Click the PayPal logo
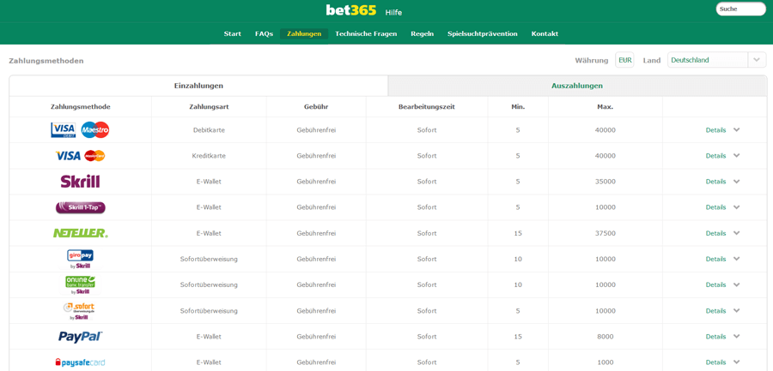Screen dimensions: 773x371 pos(81,337)
